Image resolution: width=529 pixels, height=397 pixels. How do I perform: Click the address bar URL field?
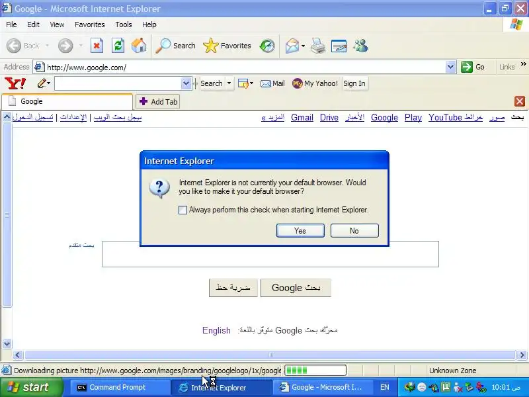(x=245, y=67)
